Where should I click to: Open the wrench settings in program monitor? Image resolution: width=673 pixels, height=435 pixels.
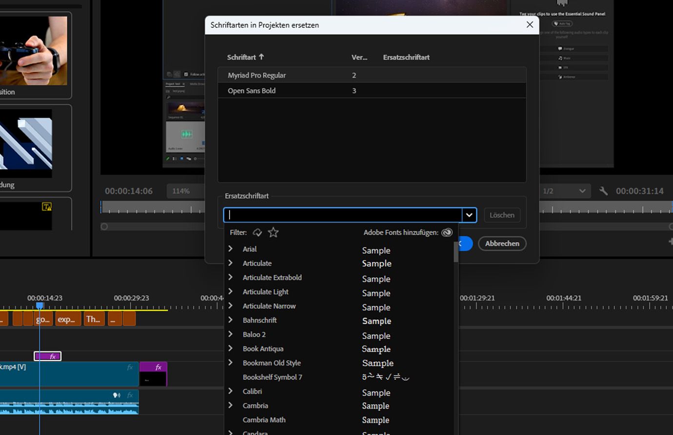pos(603,191)
